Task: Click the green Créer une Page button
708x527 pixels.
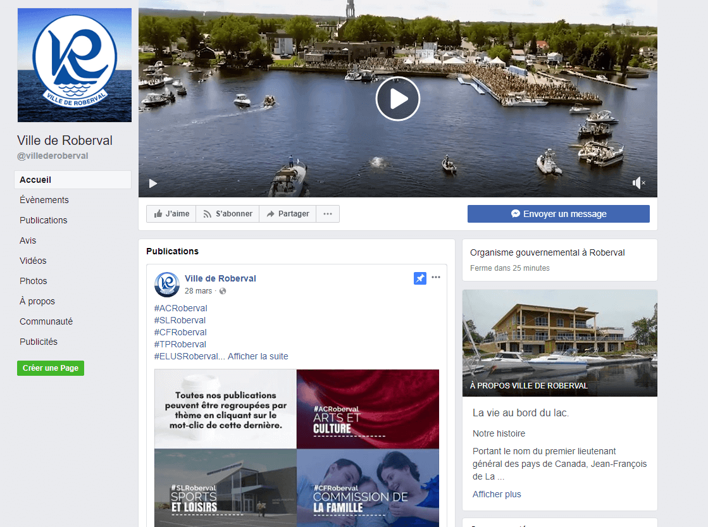Action: click(x=51, y=368)
